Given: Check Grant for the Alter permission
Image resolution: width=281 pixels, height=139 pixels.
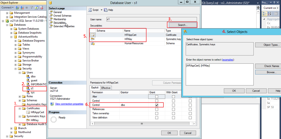Looking at the screenshot, I should (157, 97).
